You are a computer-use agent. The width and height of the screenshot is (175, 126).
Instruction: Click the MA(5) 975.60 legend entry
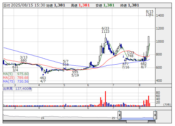[x=16, y=74]
